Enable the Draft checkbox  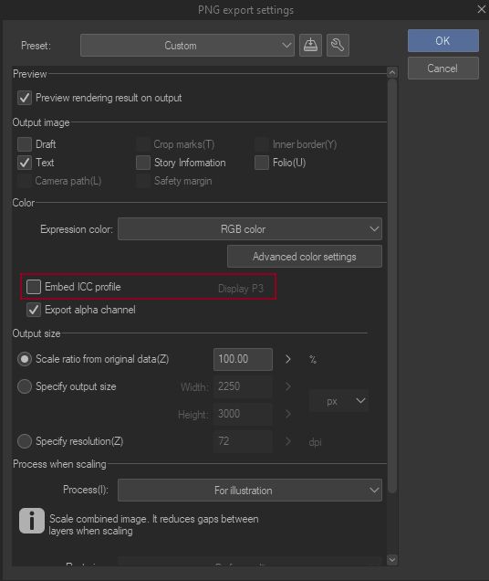[25, 144]
